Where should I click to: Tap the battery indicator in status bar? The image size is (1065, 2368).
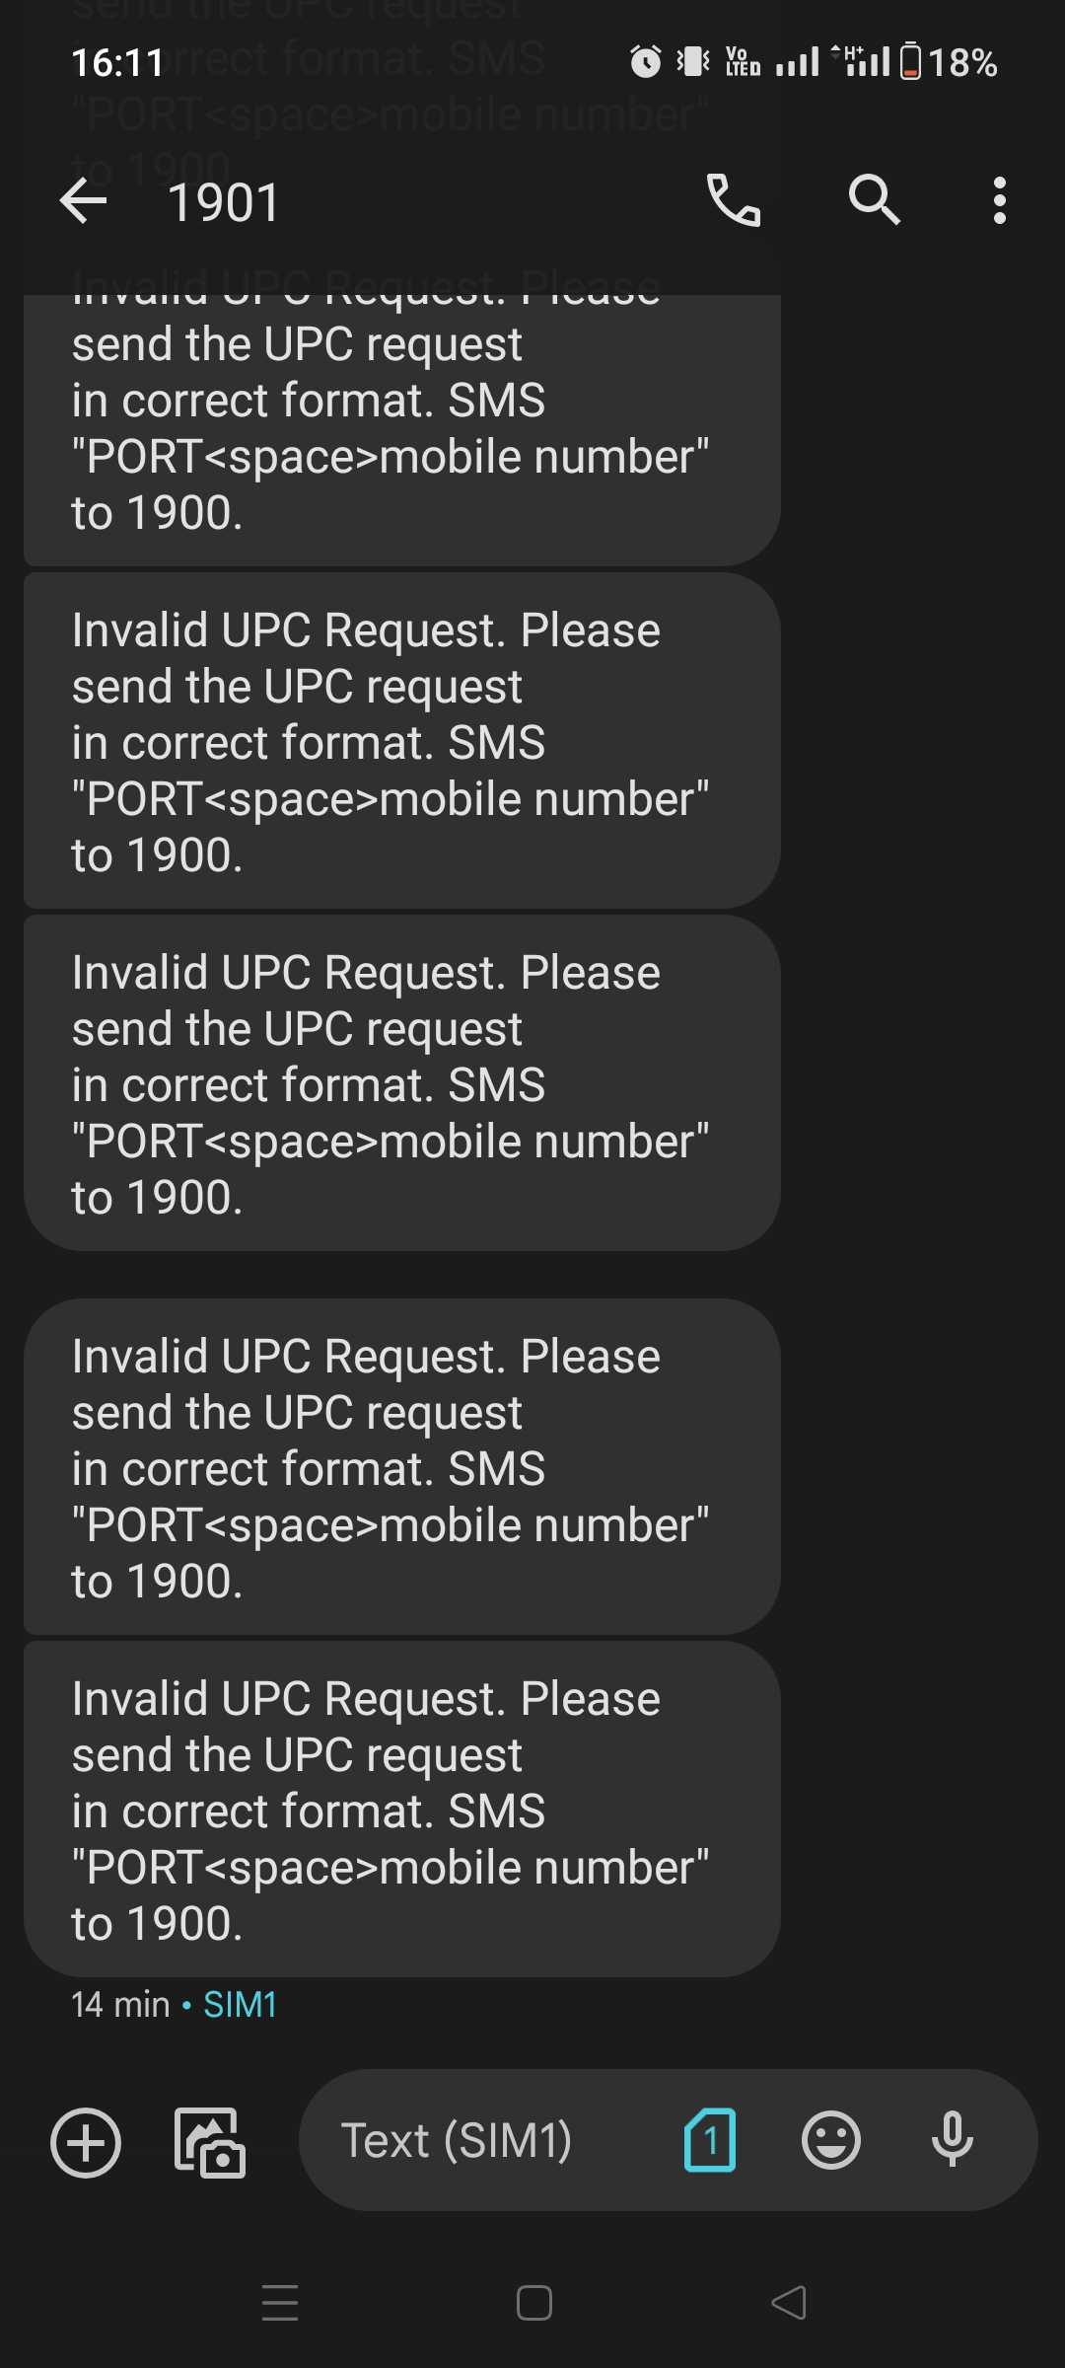point(911,62)
